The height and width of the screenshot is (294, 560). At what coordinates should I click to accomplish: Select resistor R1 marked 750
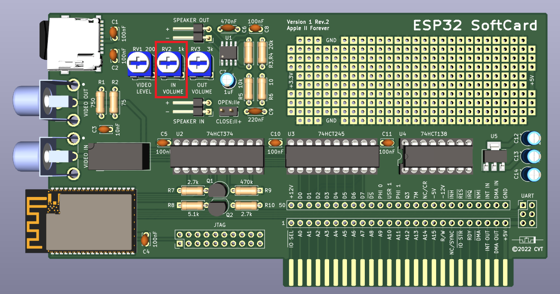[100, 102]
